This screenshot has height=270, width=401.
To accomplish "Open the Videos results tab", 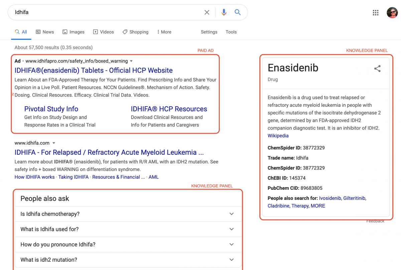I will (x=103, y=32).
